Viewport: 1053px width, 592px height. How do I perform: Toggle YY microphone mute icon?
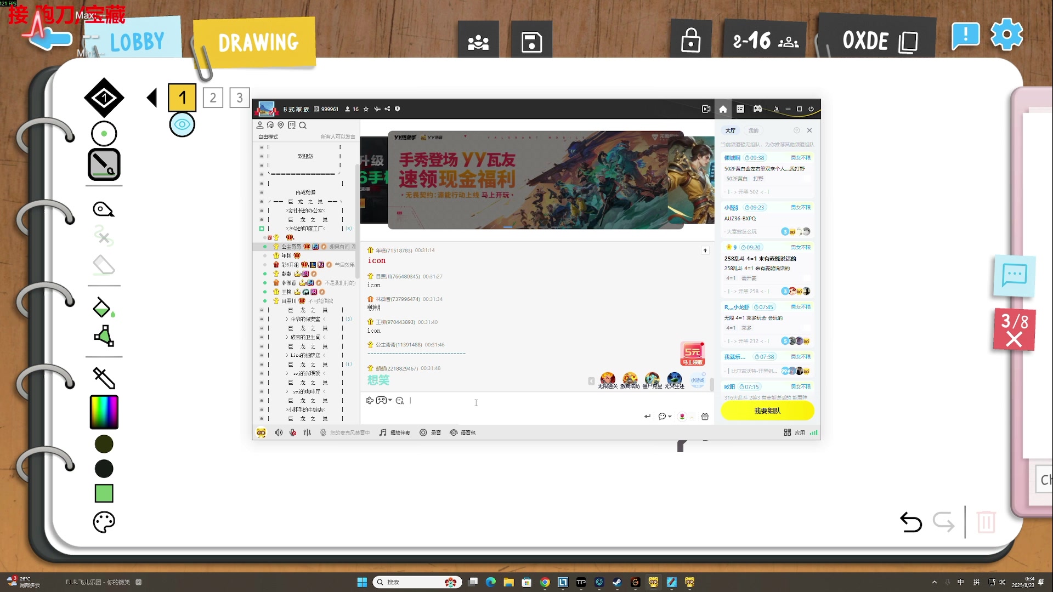[x=293, y=432]
